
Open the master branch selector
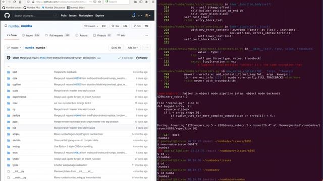(x=14, y=48)
